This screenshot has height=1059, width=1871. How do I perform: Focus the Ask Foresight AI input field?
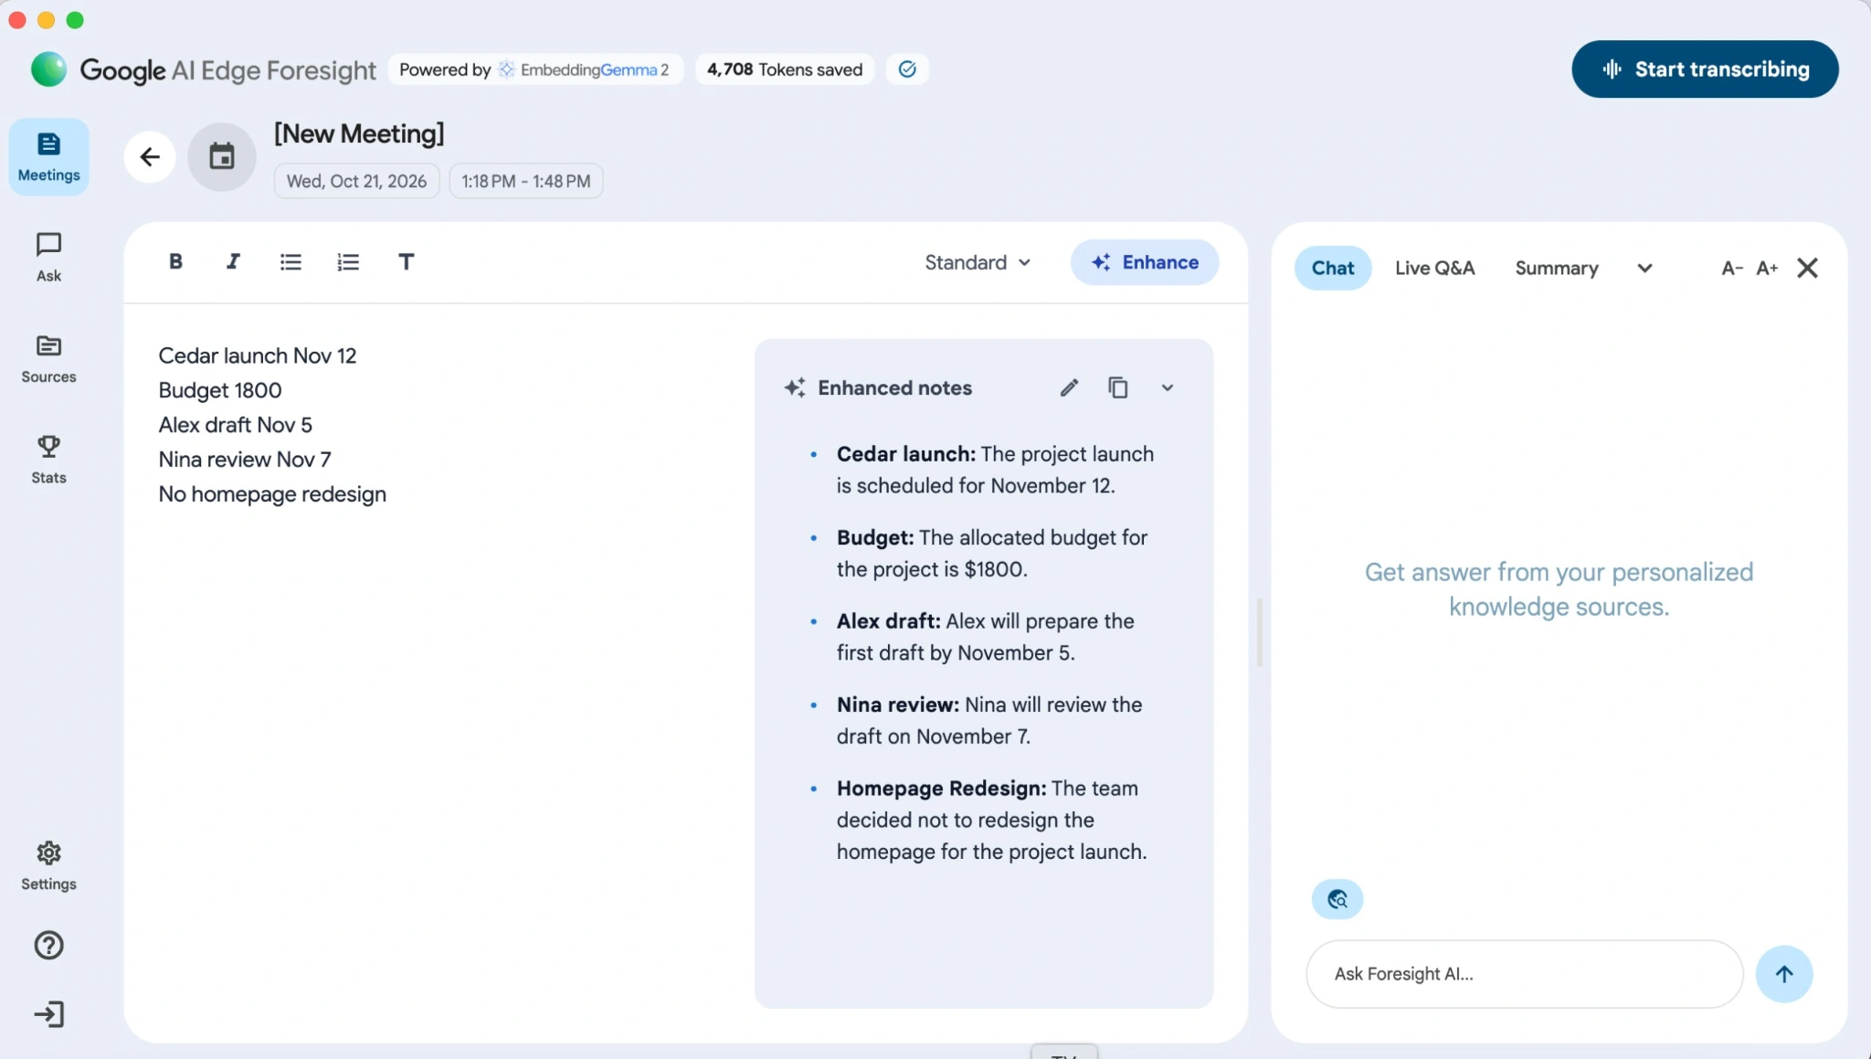1525,974
